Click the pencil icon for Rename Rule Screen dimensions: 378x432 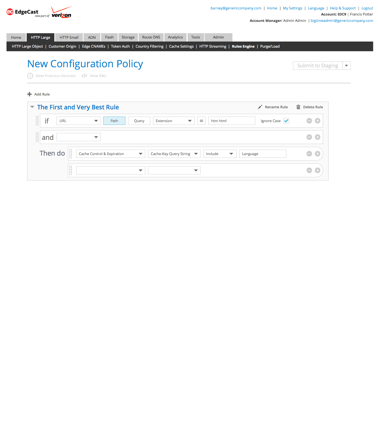[x=260, y=107]
